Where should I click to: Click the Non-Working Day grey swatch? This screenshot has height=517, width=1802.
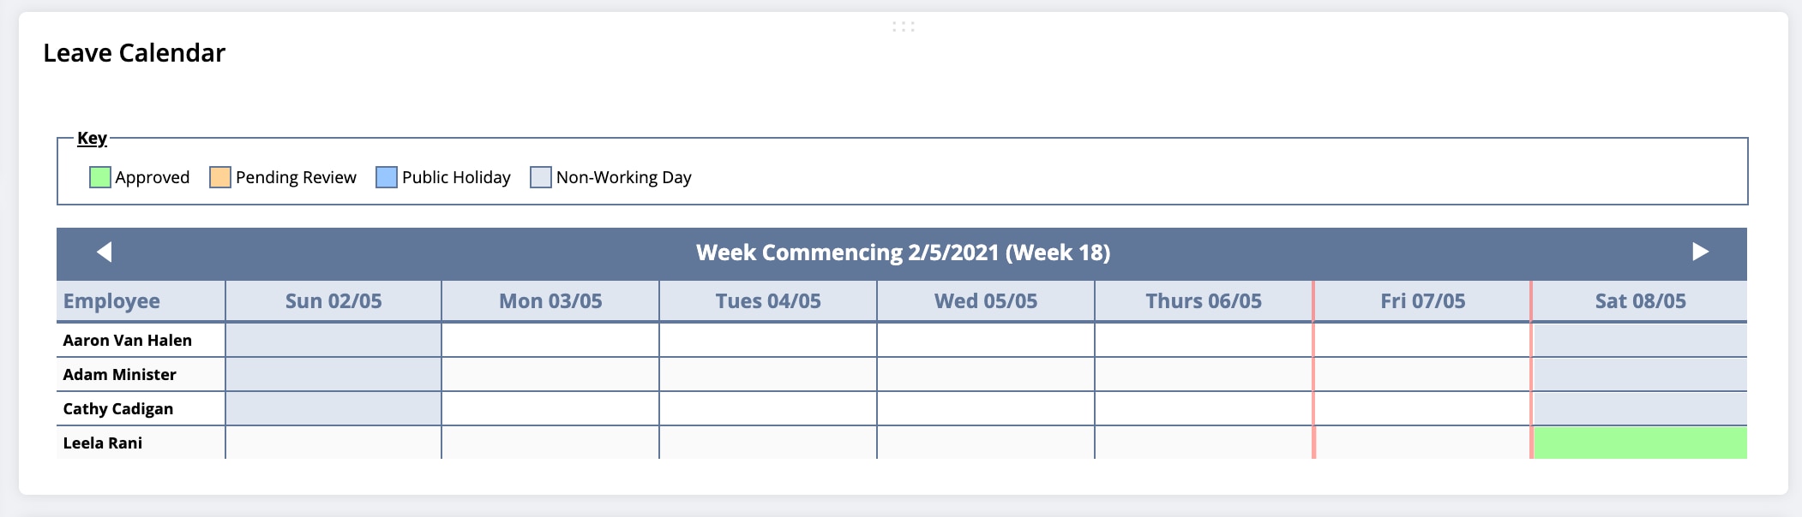541,177
